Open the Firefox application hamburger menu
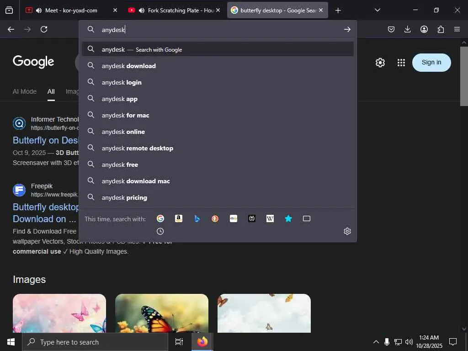This screenshot has width=468, height=351. [457, 29]
